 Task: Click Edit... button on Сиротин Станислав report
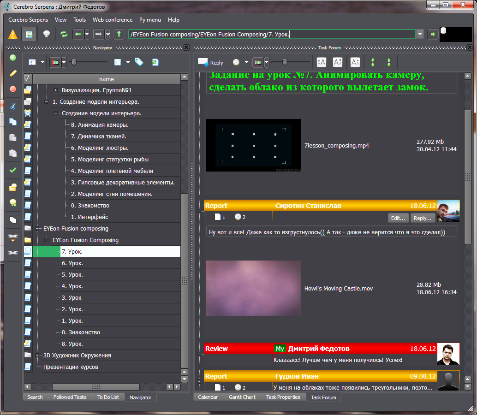[398, 218]
